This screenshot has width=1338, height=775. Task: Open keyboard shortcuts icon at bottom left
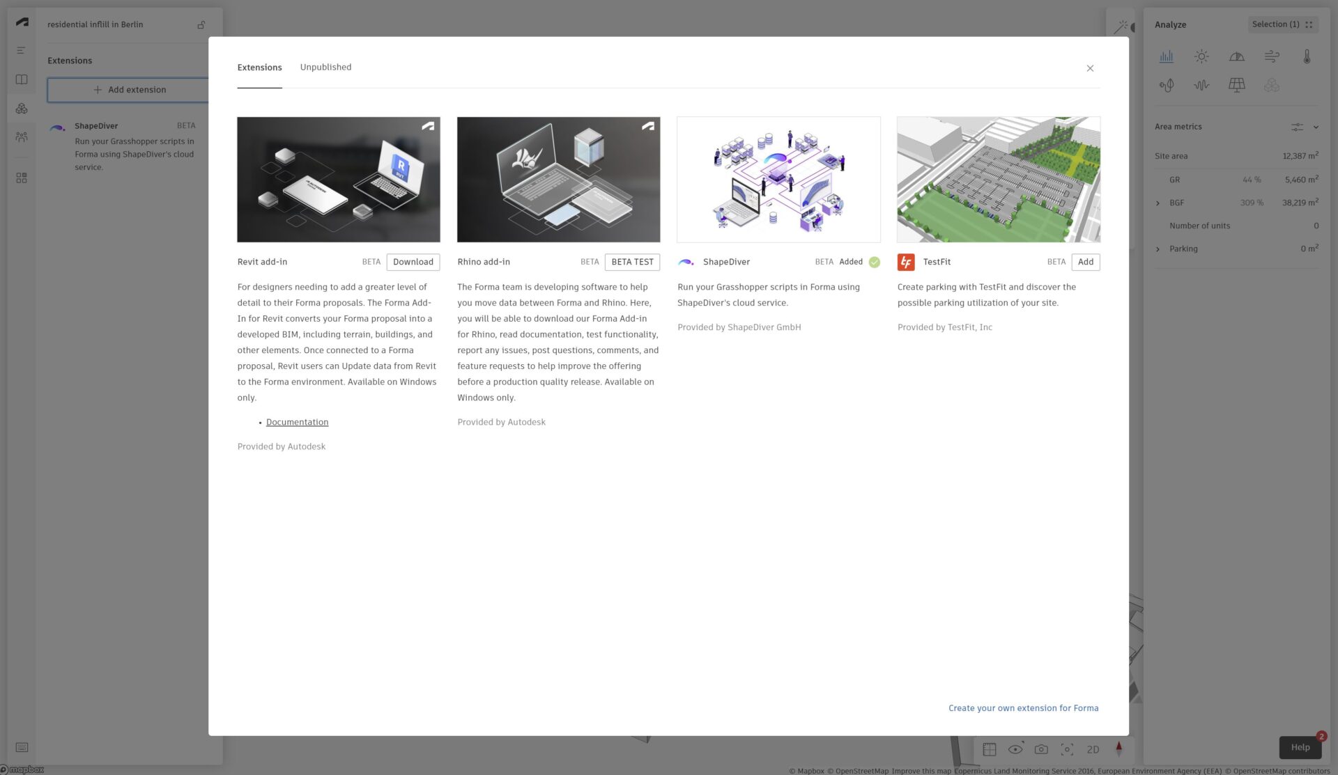(22, 747)
